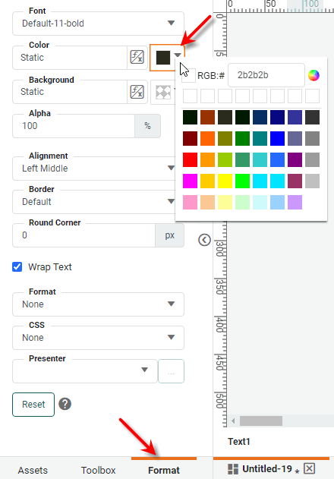Pick the pure blue color swatch
Screen dimensions: 334x479
click(278, 138)
